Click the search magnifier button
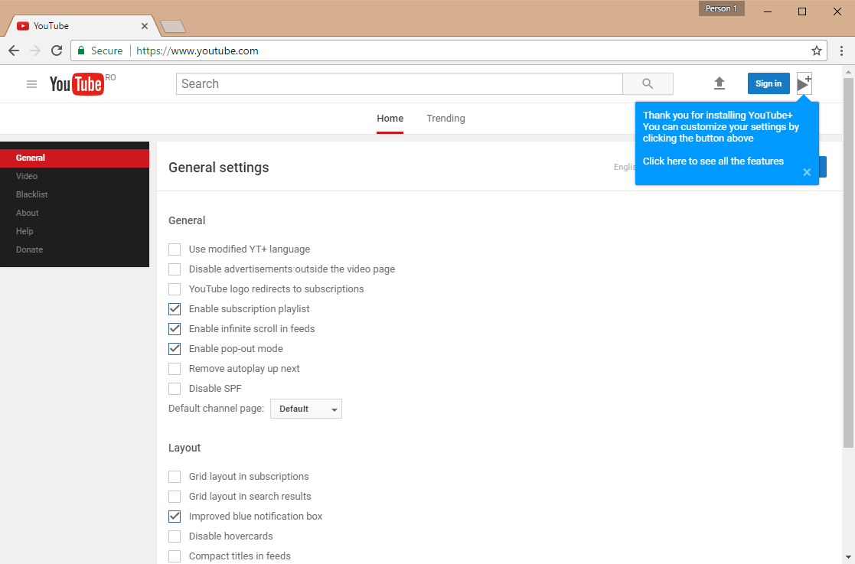The height and width of the screenshot is (564, 855). point(648,84)
